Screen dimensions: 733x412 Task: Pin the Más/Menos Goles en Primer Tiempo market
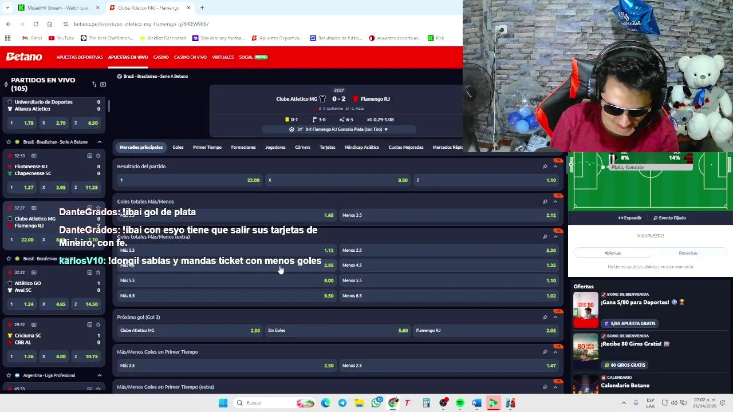[x=545, y=352]
